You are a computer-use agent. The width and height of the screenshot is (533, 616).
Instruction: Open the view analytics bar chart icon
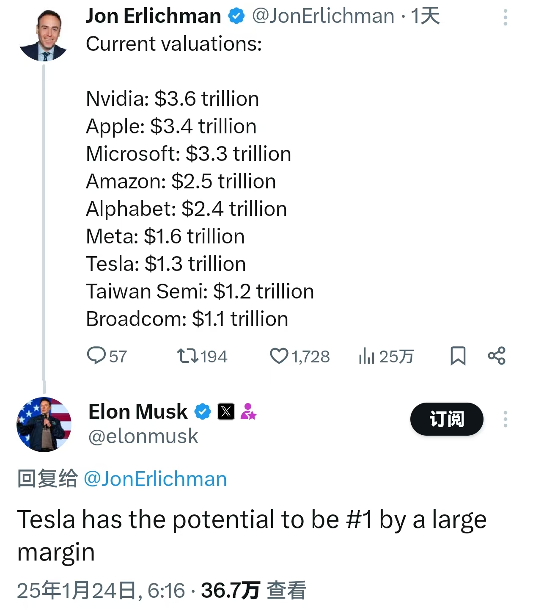pos(367,356)
